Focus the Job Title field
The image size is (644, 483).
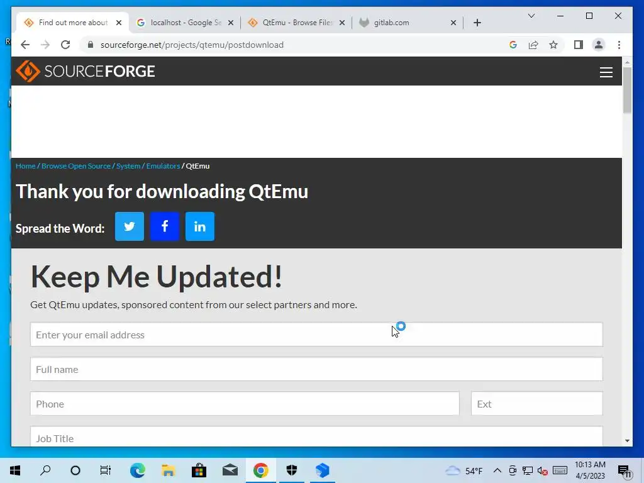click(x=316, y=436)
